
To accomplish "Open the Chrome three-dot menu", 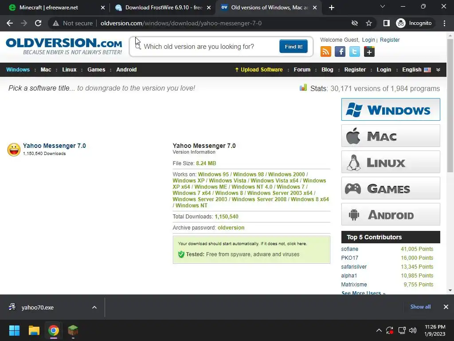I will click(444, 23).
